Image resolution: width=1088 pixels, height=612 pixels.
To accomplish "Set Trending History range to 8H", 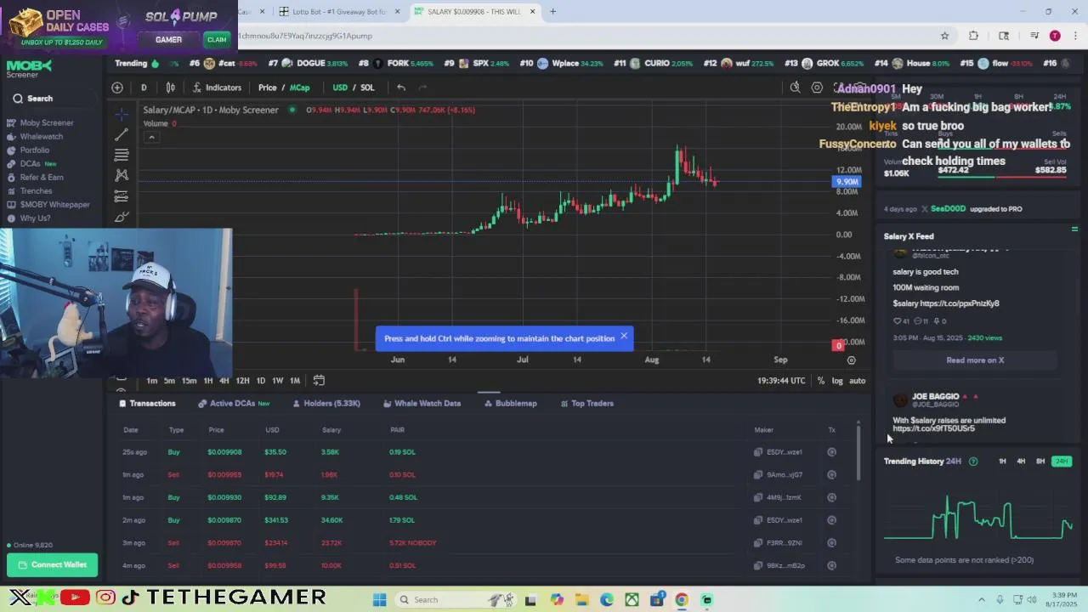I will pos(1040,462).
